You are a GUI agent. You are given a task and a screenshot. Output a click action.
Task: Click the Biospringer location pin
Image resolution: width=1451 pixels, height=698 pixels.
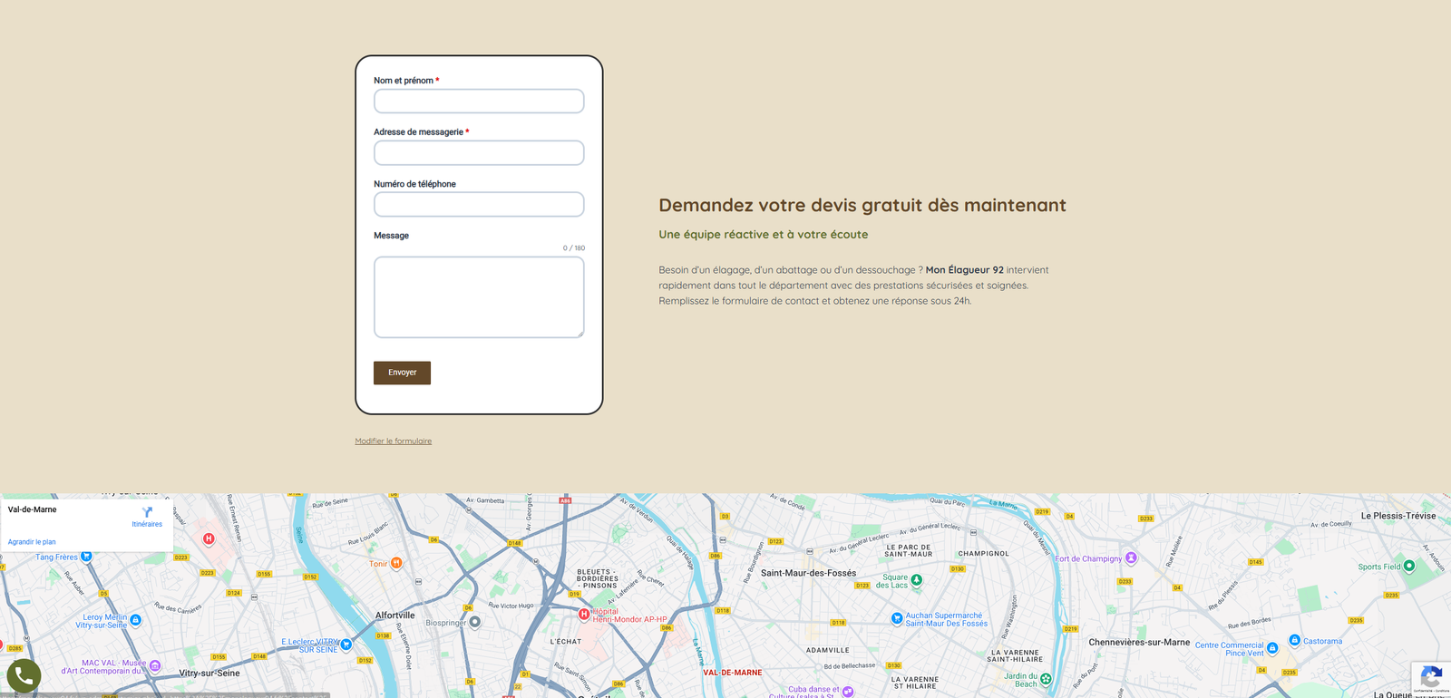[x=474, y=622]
